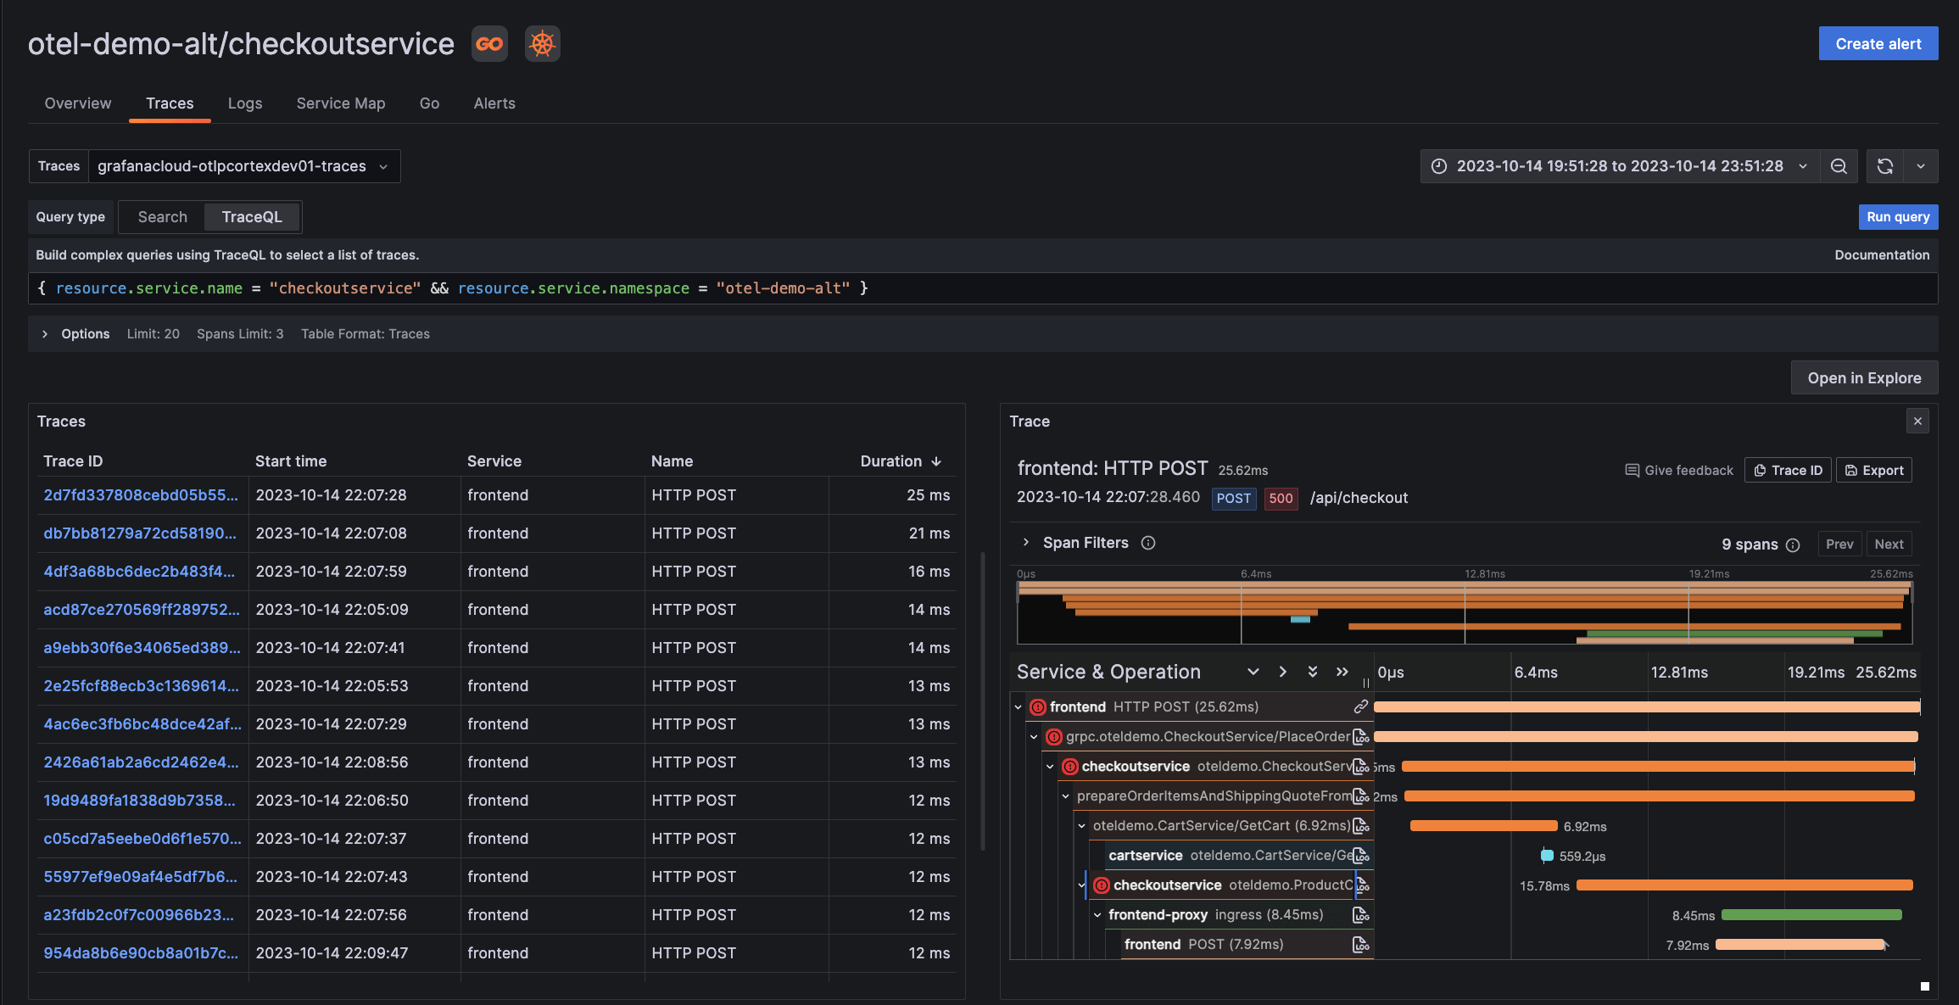This screenshot has width=1959, height=1005.
Task: Refresh the dashboard with the refresh icon
Action: point(1884,166)
